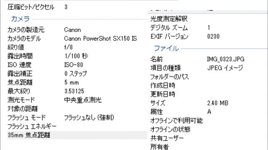Select the 共有ユーザー label
Screen dimensions: 268x150
click(167, 138)
